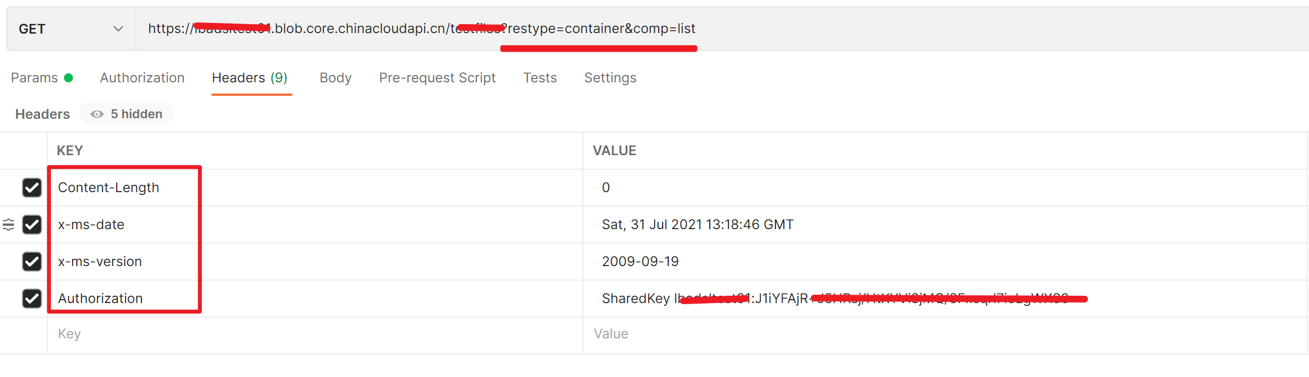Go to the Tests tab
1309x377 pixels.
(x=540, y=78)
